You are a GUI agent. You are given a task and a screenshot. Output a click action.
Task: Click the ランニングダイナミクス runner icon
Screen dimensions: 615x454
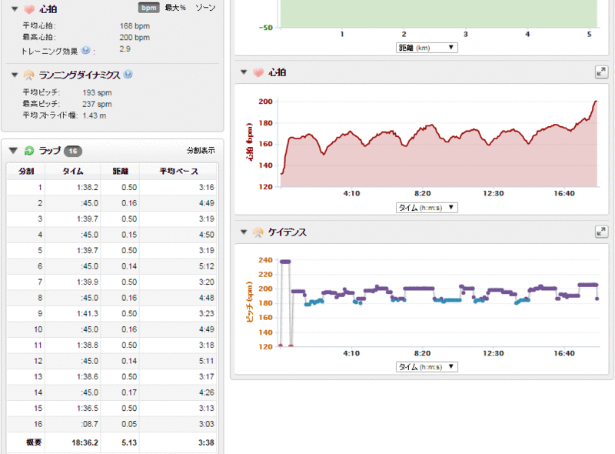click(x=28, y=75)
